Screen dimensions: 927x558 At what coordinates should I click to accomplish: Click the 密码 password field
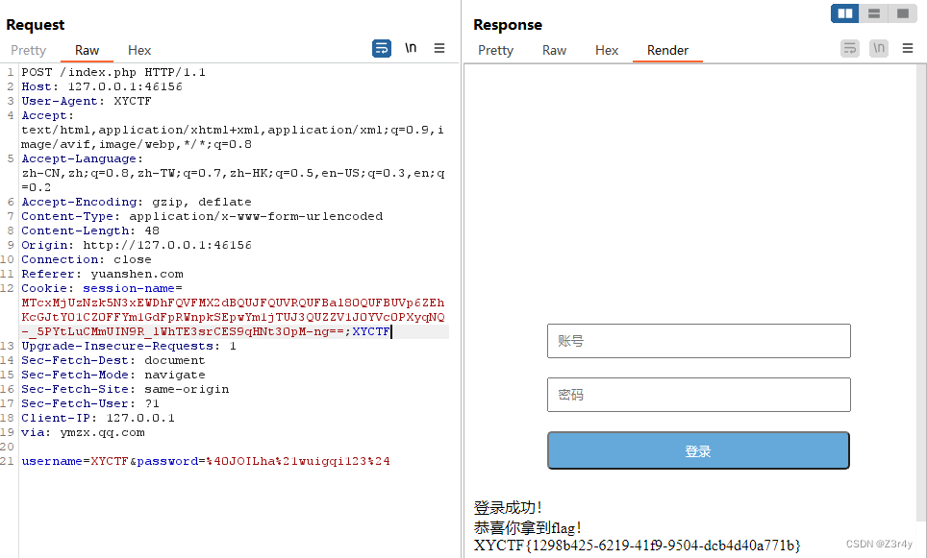point(698,395)
